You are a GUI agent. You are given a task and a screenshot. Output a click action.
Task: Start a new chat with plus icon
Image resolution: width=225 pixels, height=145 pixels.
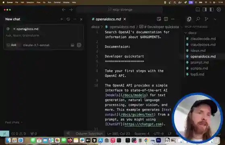click(62, 19)
